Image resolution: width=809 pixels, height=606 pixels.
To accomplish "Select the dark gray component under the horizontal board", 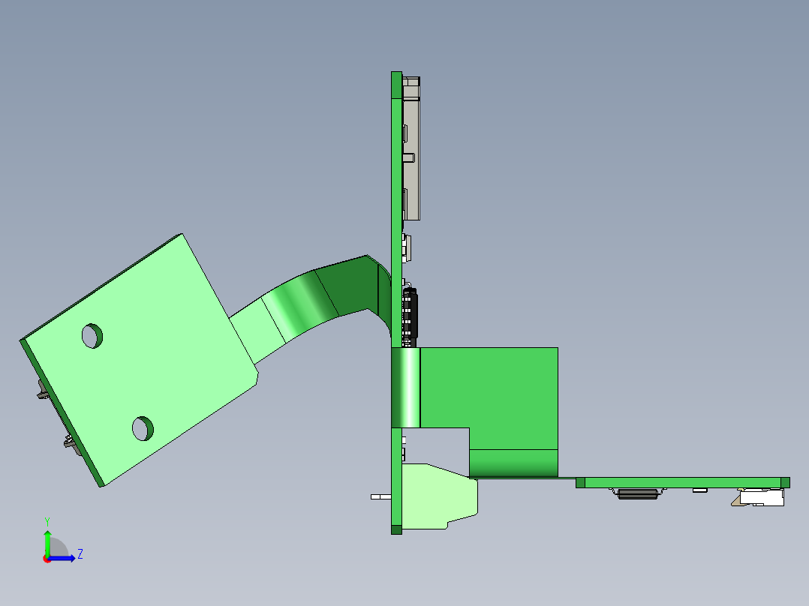I will pyautogui.click(x=638, y=494).
